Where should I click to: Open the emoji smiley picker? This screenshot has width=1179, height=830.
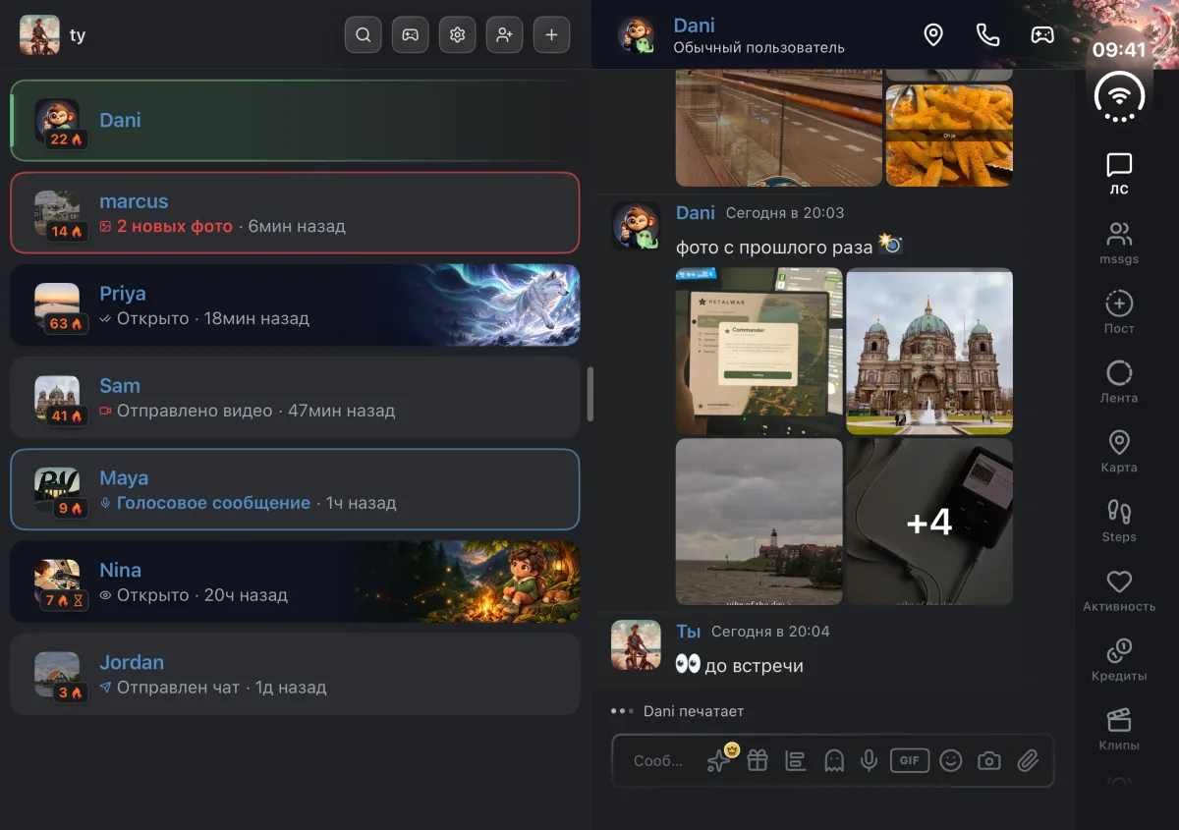click(x=950, y=760)
